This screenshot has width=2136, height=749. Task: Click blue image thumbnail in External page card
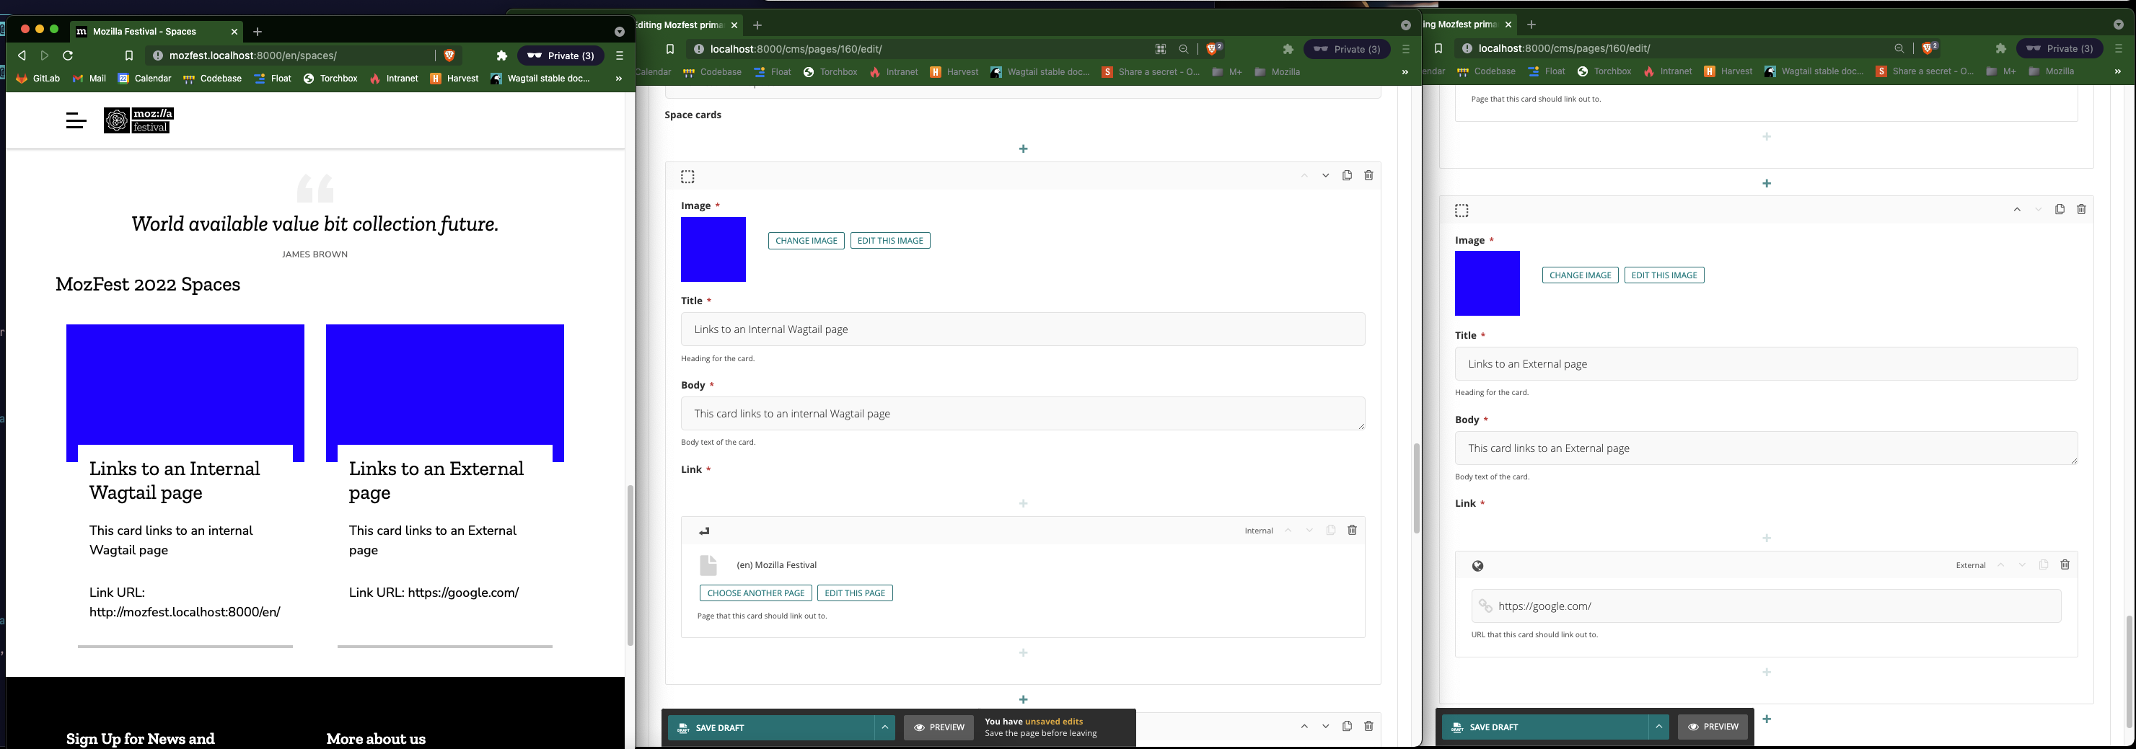pos(1487,283)
